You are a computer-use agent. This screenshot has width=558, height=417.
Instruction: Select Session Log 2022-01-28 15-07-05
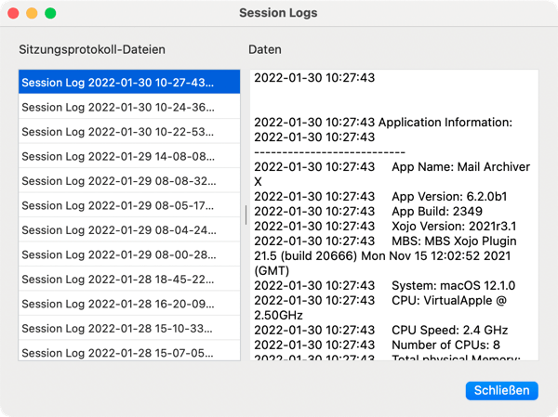pyautogui.click(x=127, y=353)
